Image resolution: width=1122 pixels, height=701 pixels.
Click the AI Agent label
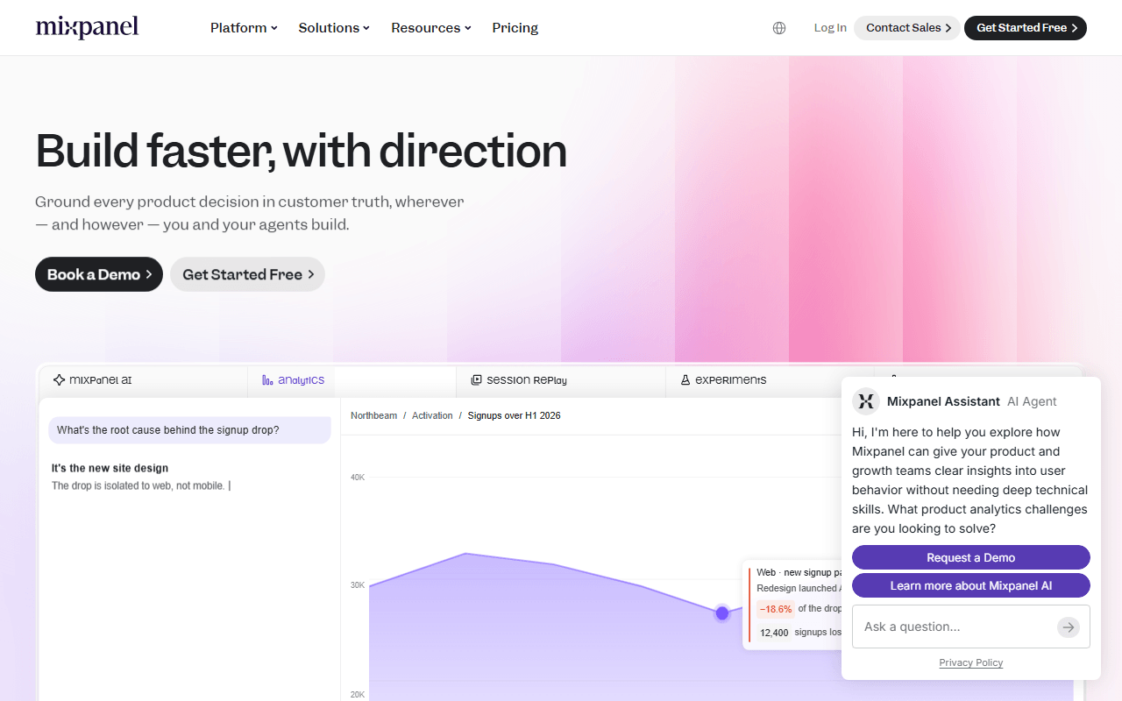(x=1032, y=401)
